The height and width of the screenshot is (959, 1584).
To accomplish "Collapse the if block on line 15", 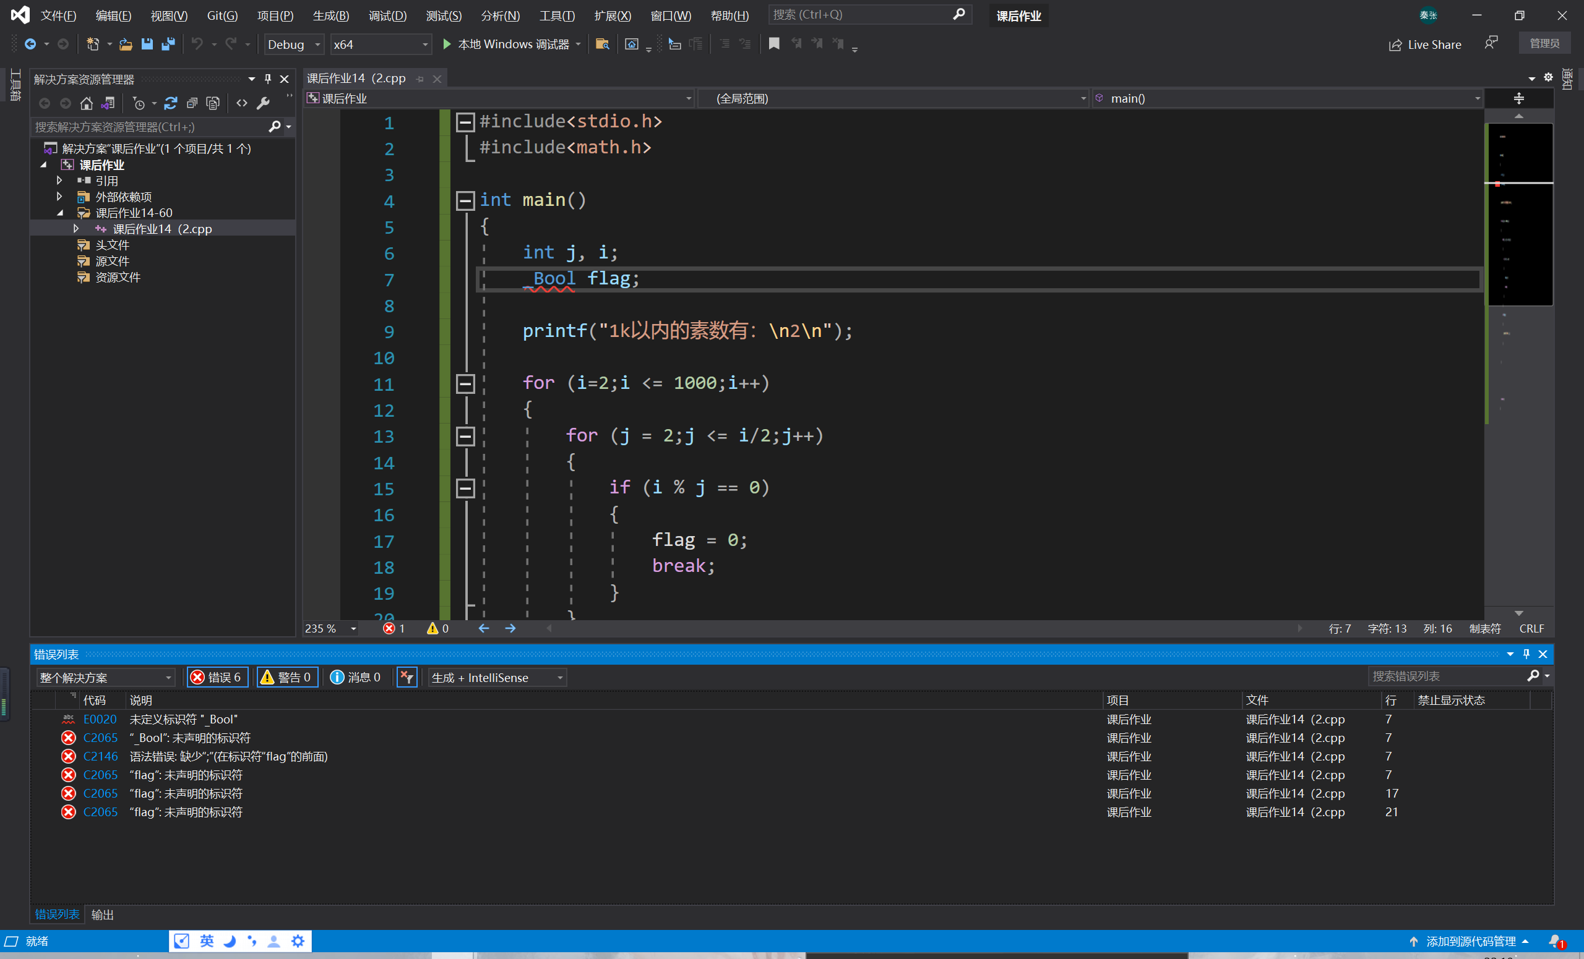I will click(465, 489).
